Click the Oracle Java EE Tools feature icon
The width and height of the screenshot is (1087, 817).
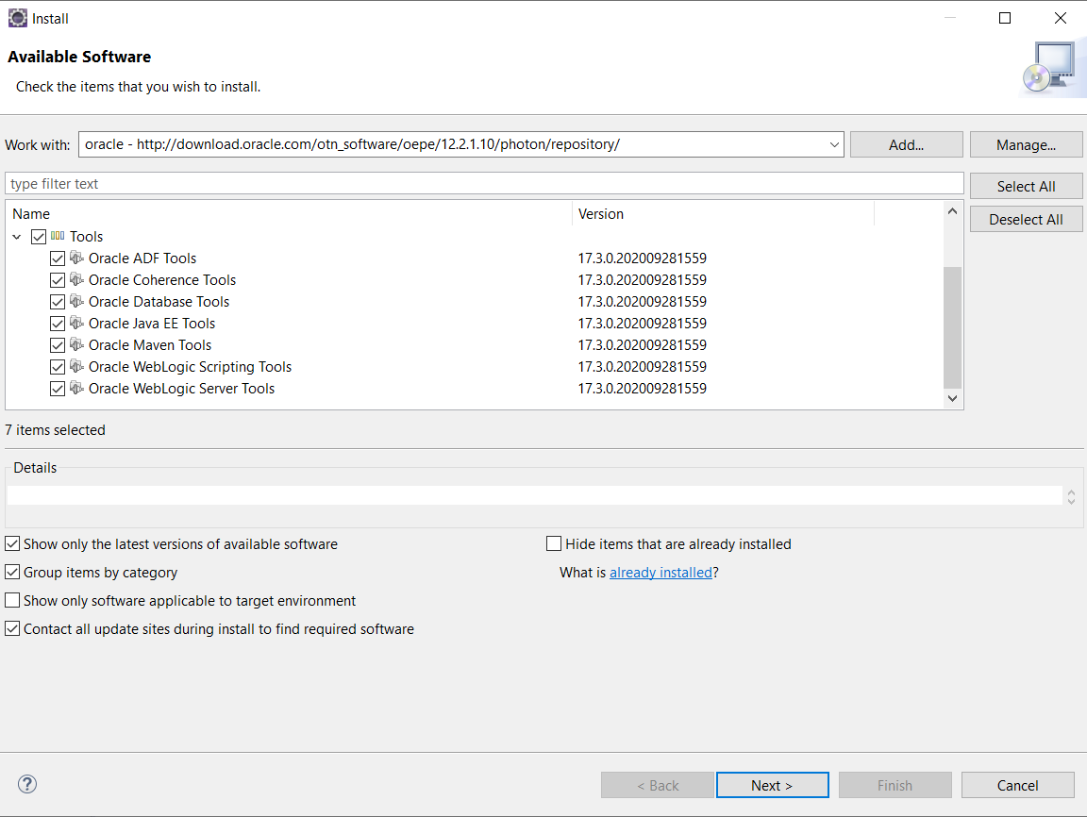click(77, 323)
